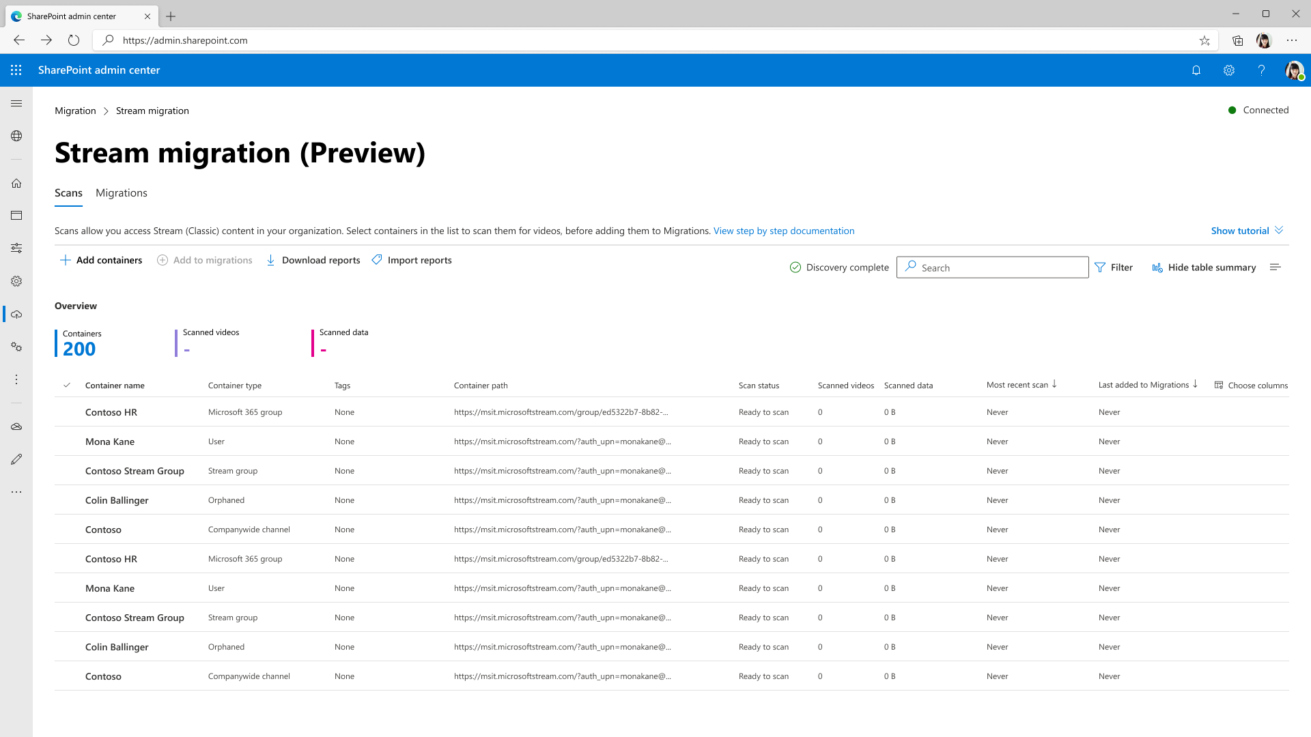Switch to the Scans tab
This screenshot has width=1311, height=737.
point(68,192)
